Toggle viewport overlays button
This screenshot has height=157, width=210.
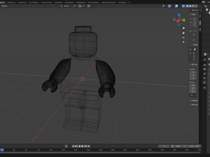coord(176,6)
